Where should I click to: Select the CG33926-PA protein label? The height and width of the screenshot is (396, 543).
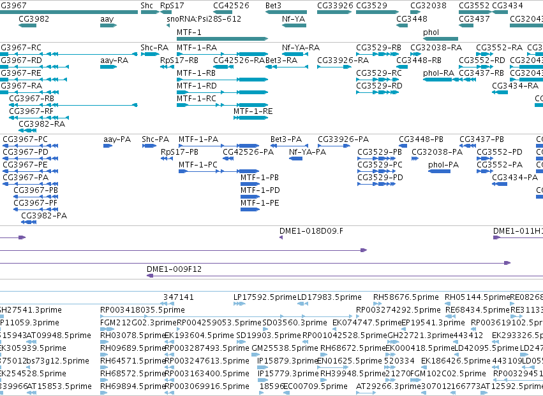click(x=343, y=139)
